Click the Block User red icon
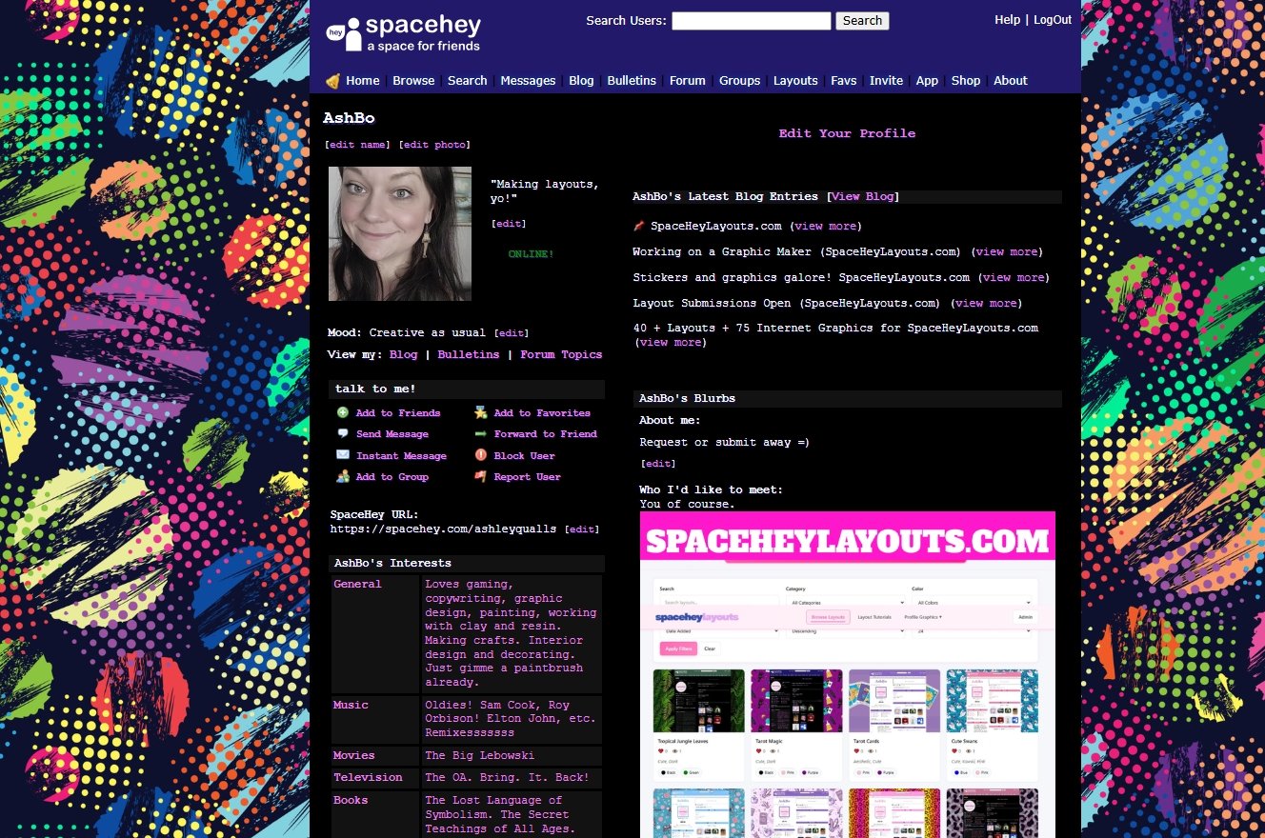Viewport: 1265px width, 838px height. point(481,455)
